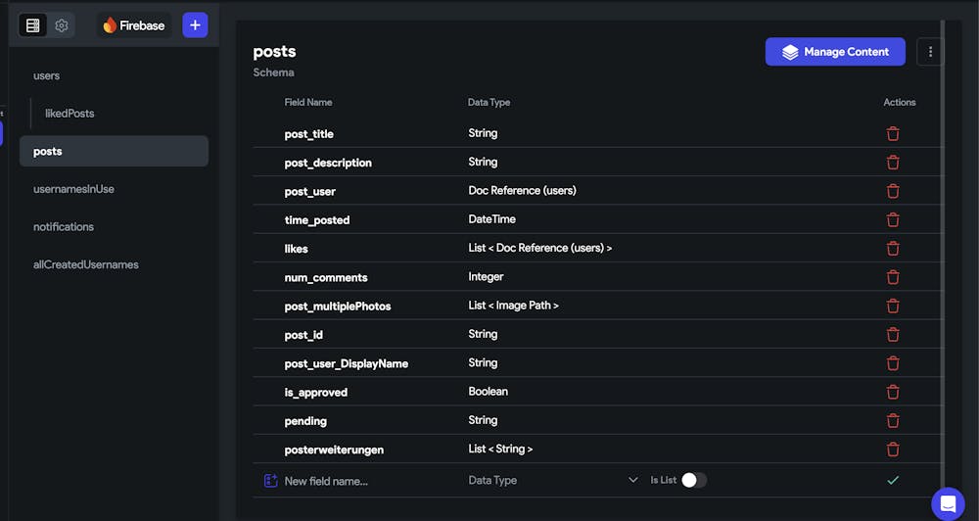This screenshot has height=521, width=979.
Task: Click trash icon for likes field
Action: click(x=893, y=249)
